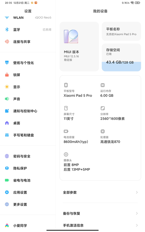Open the 平板名称 card

pyautogui.click(x=121, y=31)
